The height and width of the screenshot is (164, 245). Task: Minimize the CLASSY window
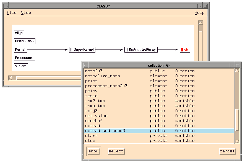[x=200, y=6]
